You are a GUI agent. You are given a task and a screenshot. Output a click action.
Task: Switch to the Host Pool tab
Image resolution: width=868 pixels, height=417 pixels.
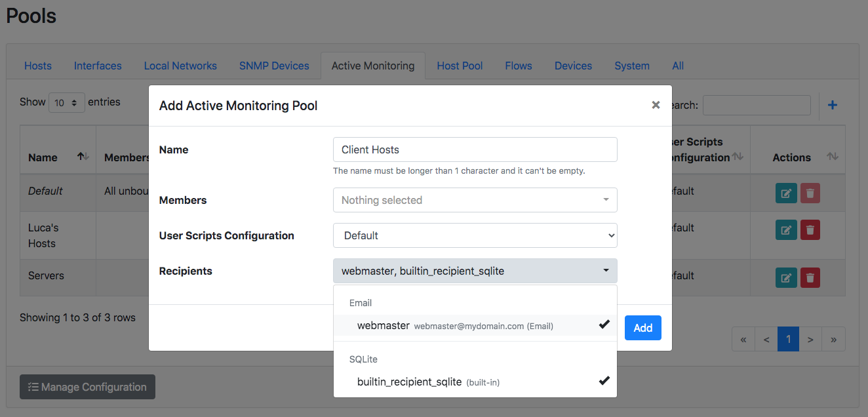pyautogui.click(x=460, y=66)
